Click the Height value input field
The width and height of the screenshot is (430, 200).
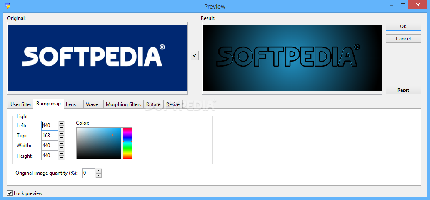coord(50,156)
